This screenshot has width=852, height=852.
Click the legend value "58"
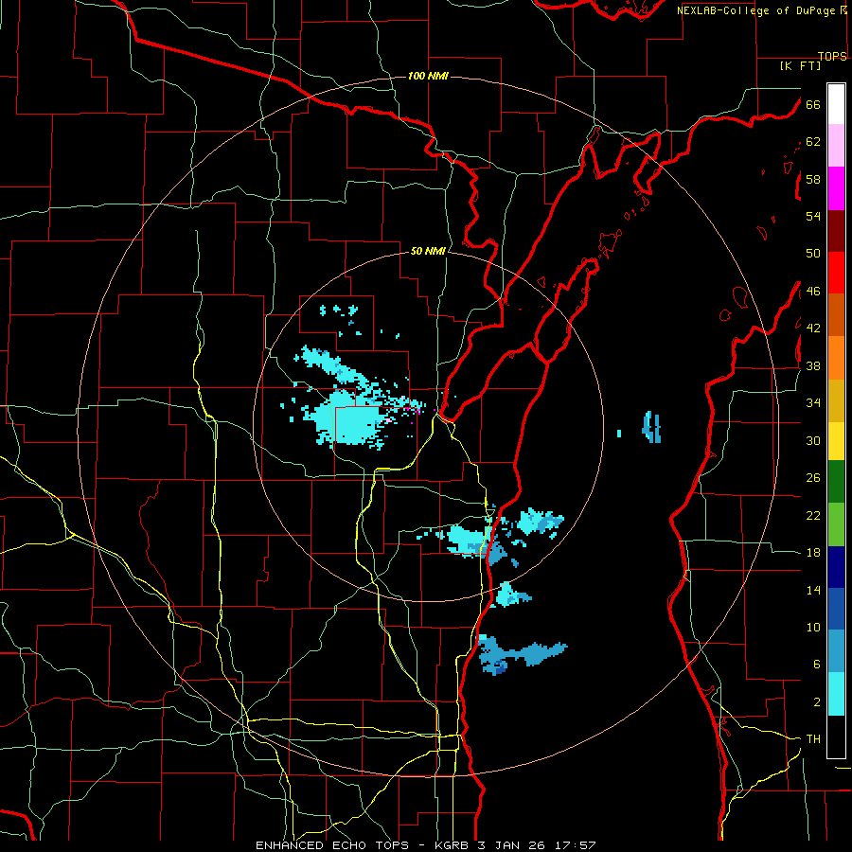click(813, 179)
